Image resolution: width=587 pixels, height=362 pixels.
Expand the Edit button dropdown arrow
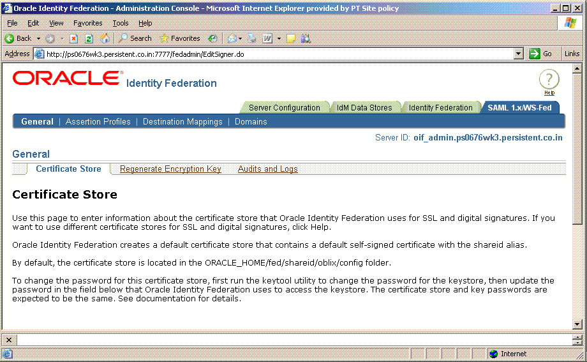tap(279, 38)
